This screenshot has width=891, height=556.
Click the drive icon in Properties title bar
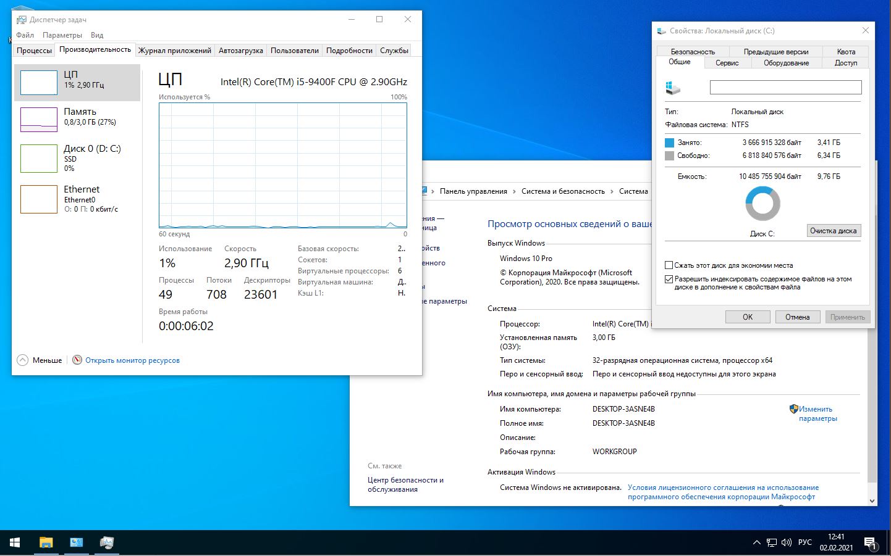(x=662, y=31)
